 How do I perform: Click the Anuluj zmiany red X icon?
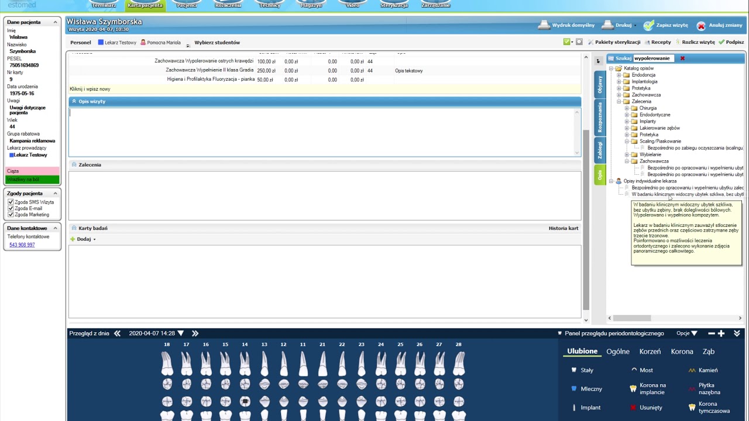701,26
